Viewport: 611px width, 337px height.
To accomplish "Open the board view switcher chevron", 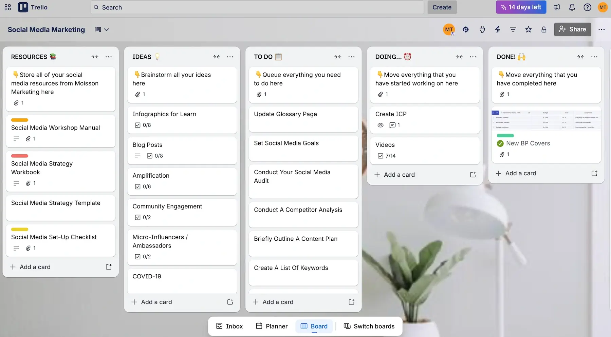I will (107, 29).
